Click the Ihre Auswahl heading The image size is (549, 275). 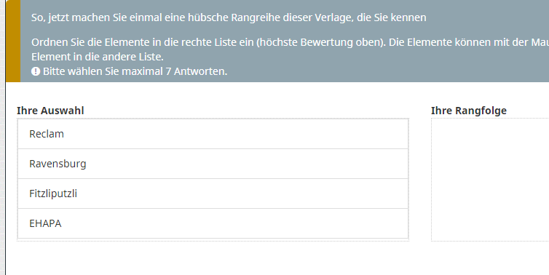point(50,111)
